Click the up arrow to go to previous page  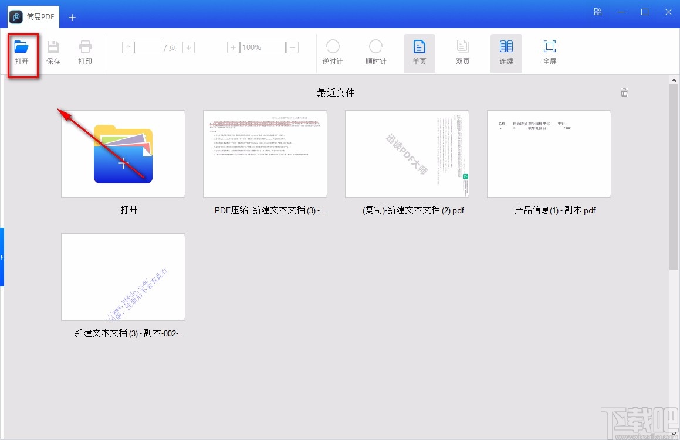[x=127, y=47]
